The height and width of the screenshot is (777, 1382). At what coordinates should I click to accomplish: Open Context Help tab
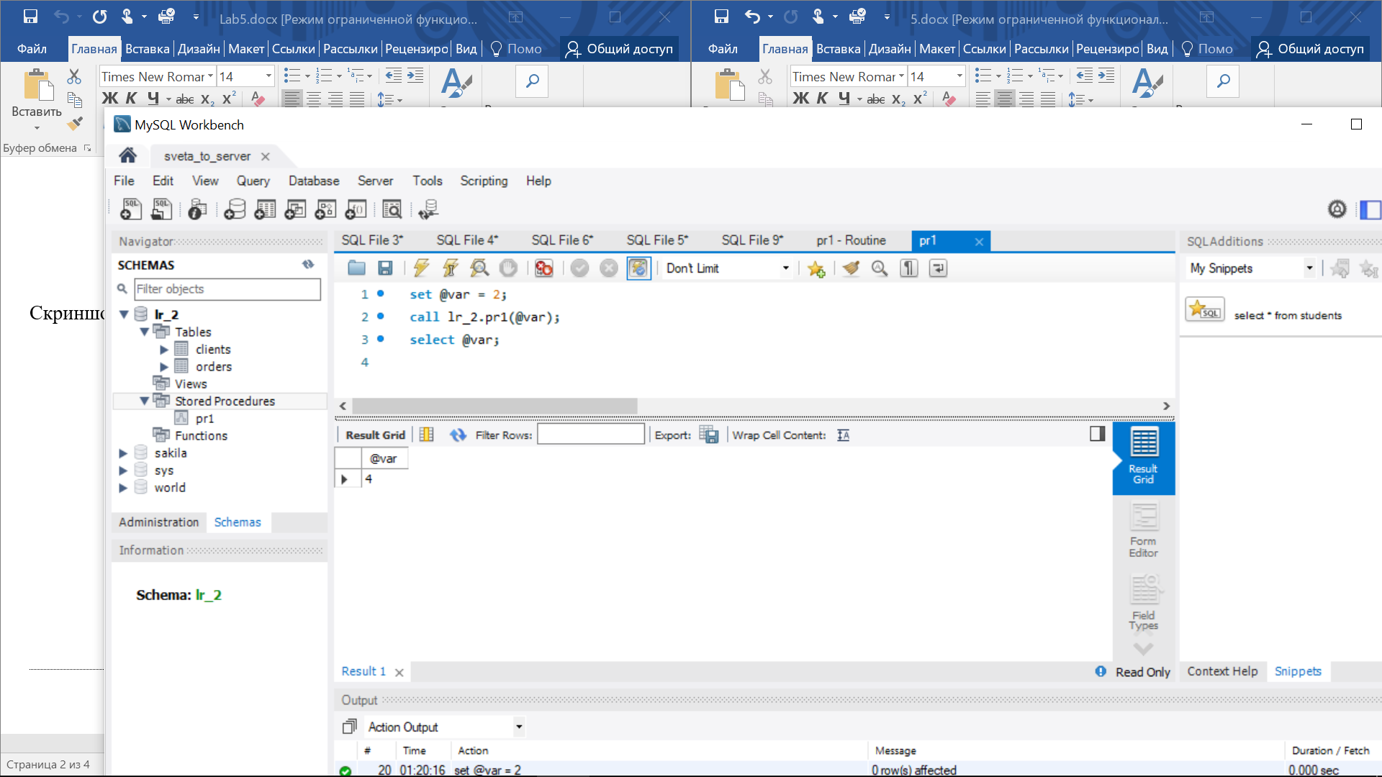(x=1222, y=671)
